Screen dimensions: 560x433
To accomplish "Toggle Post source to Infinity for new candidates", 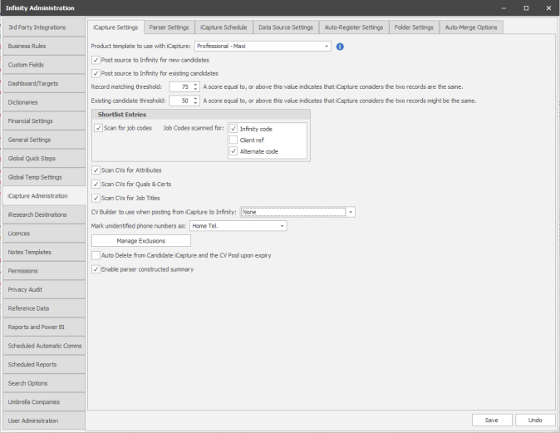I will coord(96,60).
